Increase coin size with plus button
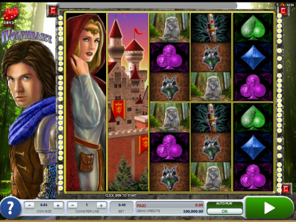The height and width of the screenshot is (222, 296). [58, 205]
